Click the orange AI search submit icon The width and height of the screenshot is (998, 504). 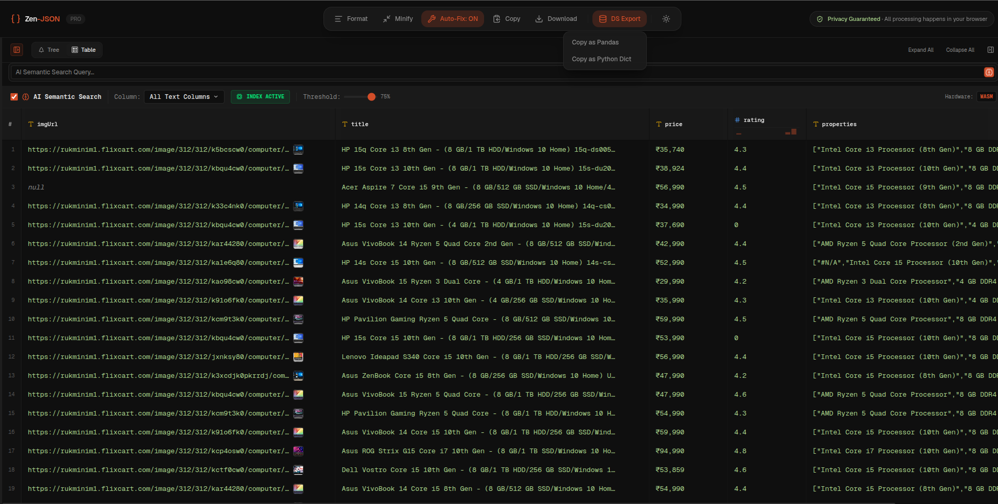pos(989,72)
